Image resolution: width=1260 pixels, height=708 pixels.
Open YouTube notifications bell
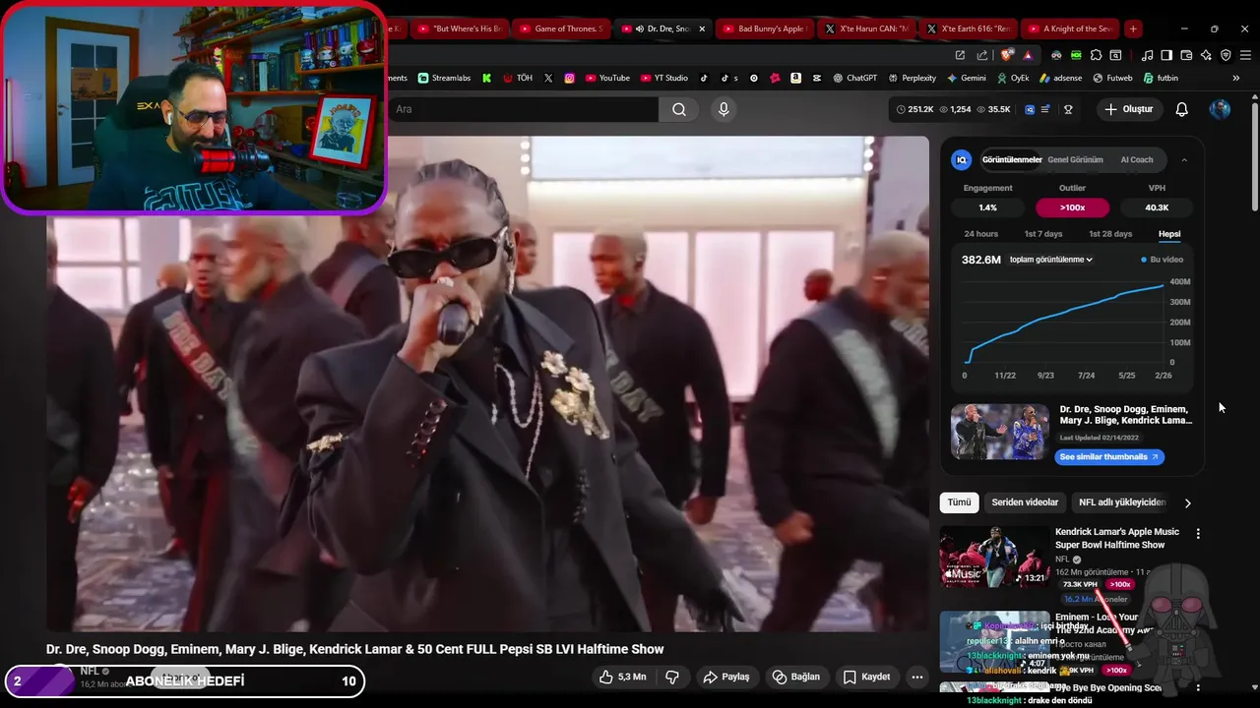(1181, 109)
